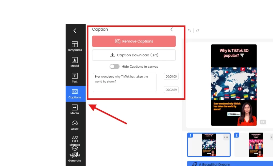Click the Remove Captions button
273x166 pixels.
[x=134, y=41]
